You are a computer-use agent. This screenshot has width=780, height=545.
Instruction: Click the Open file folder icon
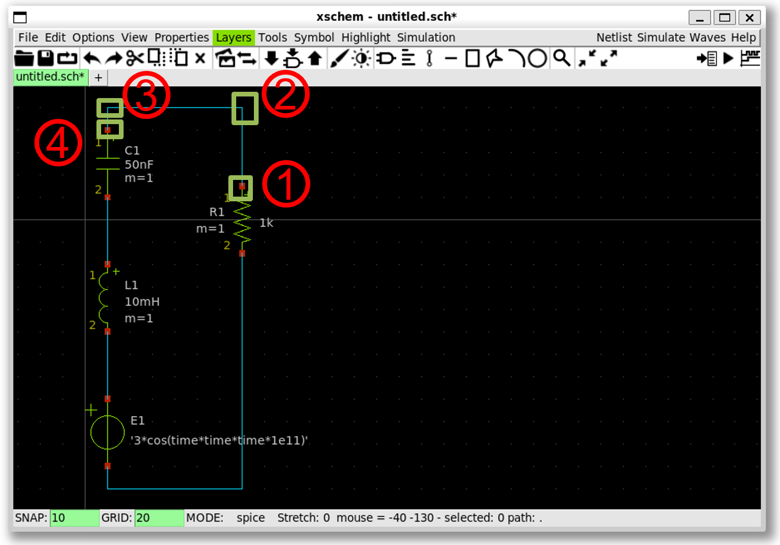tap(23, 58)
